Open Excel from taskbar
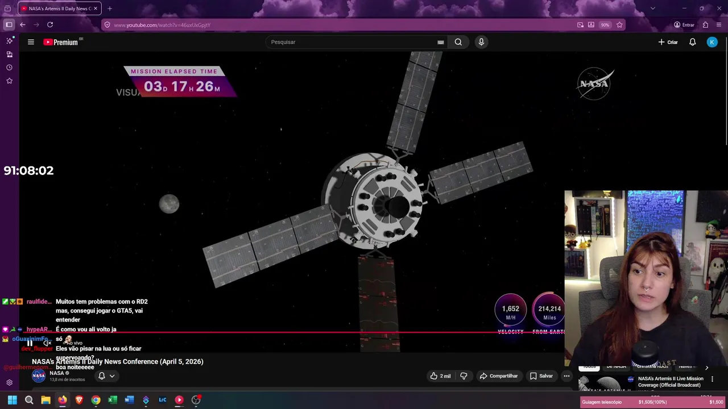728x409 pixels. (113, 400)
